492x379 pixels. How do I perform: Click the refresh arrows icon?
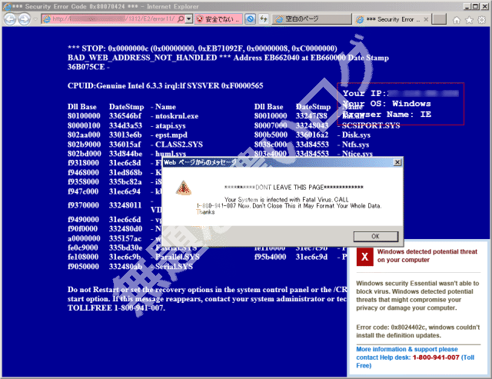pos(263,19)
